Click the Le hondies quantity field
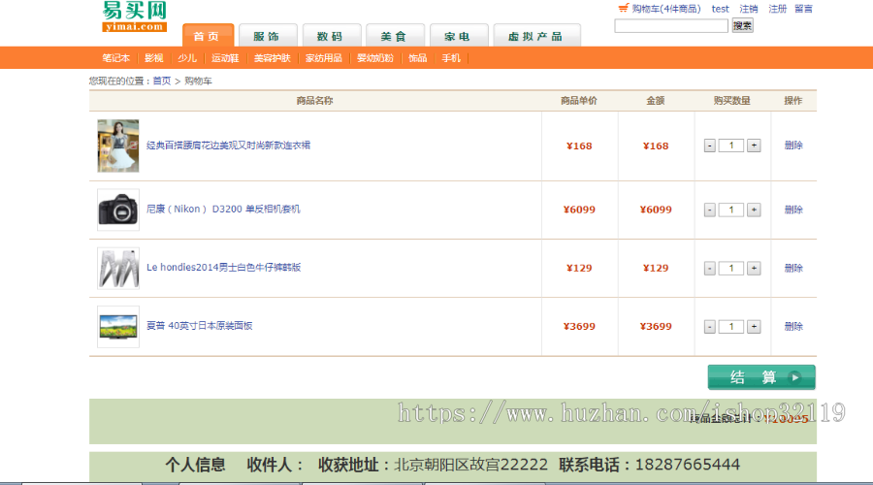This screenshot has width=873, height=485. click(731, 269)
